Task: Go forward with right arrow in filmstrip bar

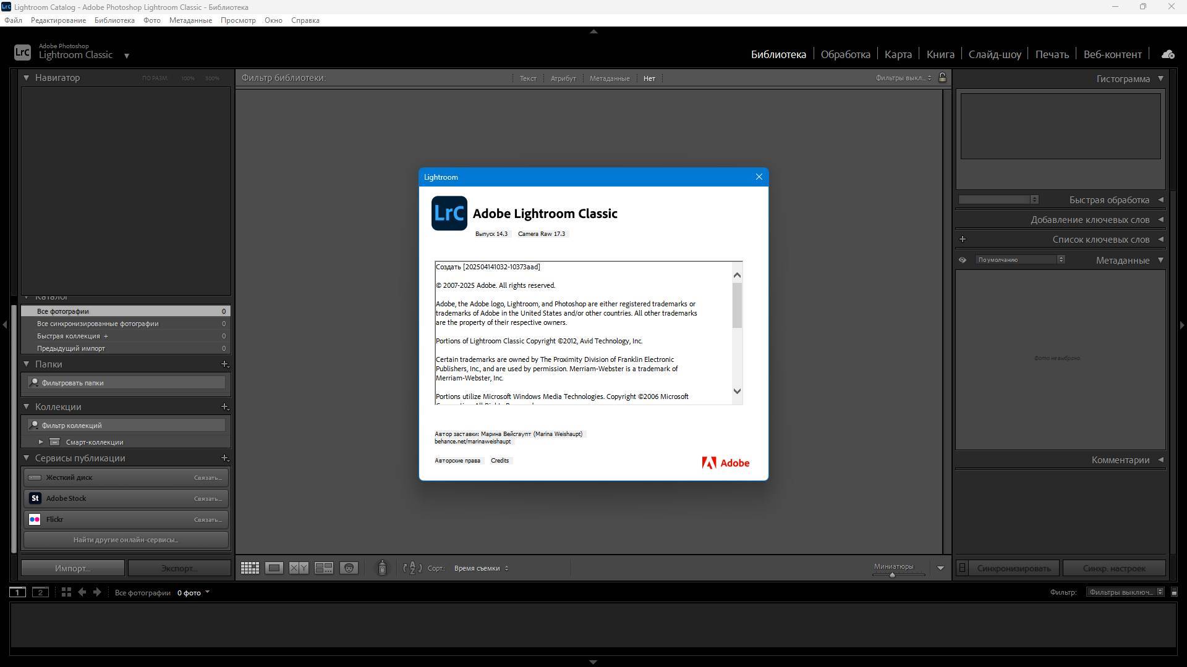Action: [x=97, y=592]
